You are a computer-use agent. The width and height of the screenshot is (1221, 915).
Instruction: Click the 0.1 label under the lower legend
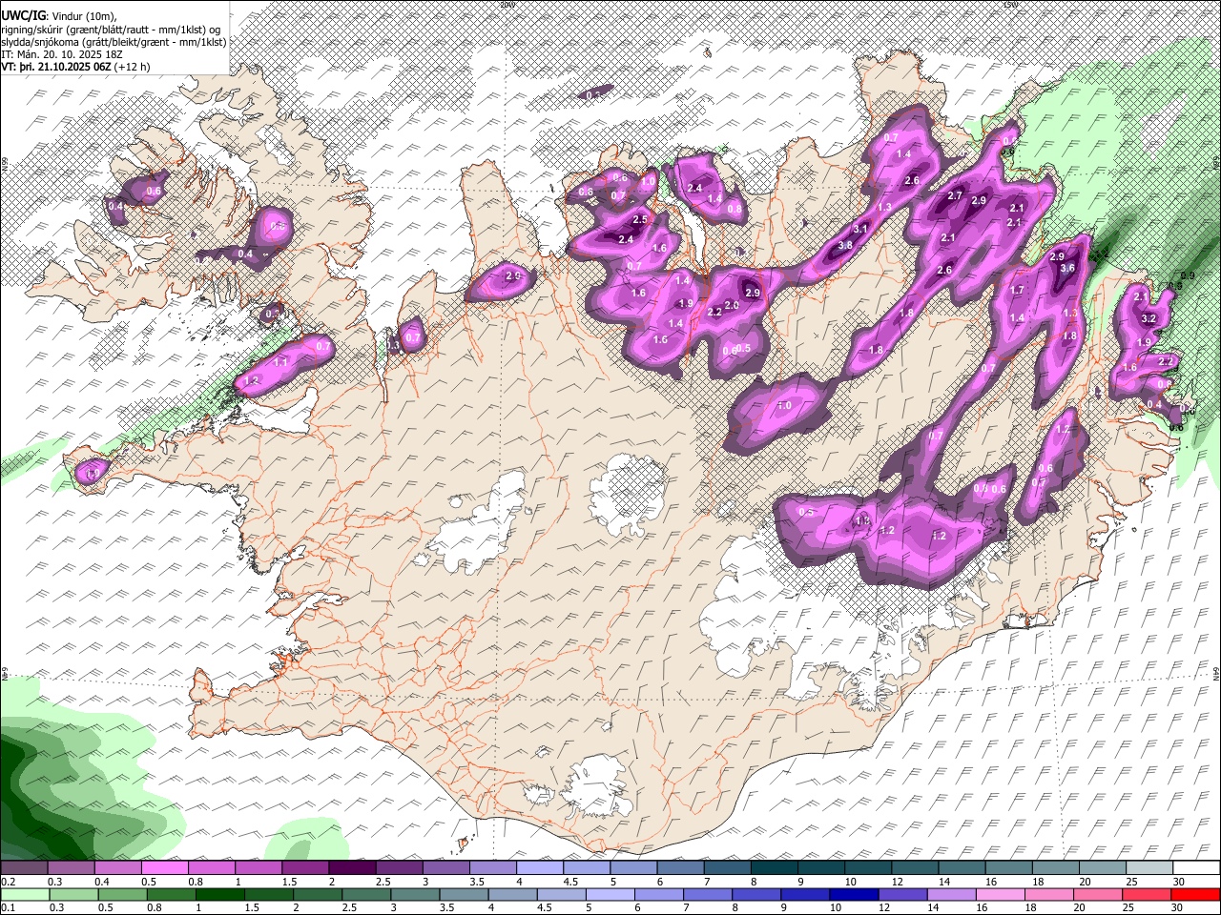point(8,908)
